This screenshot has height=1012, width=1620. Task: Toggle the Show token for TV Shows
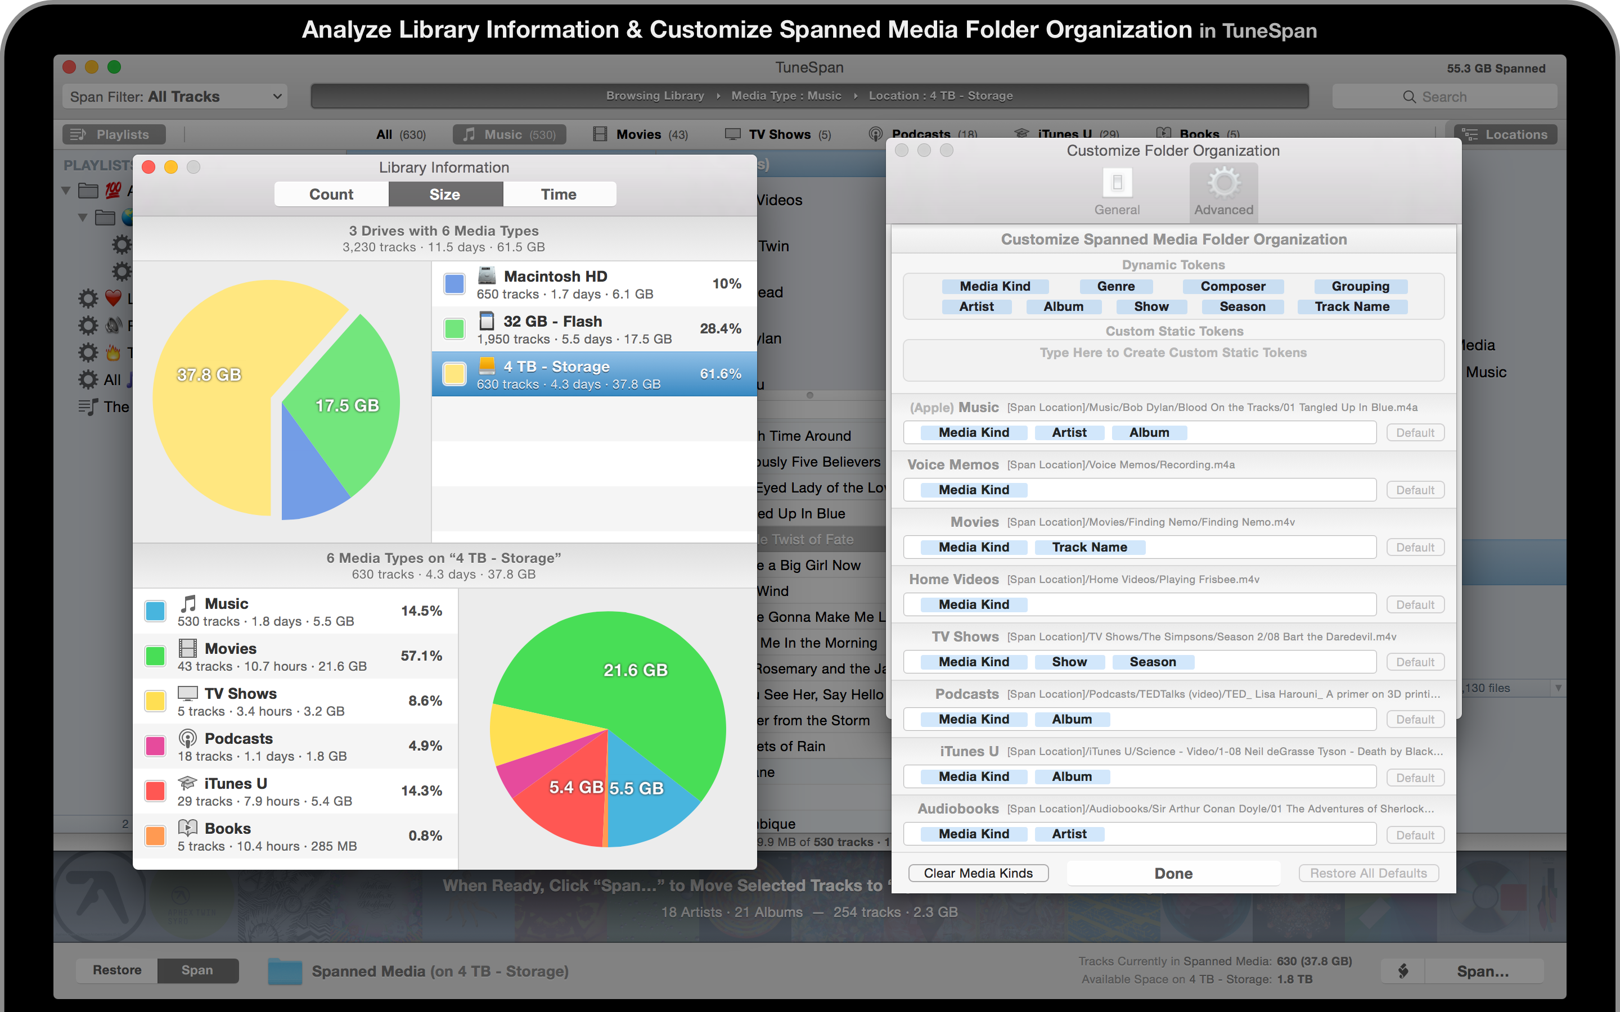pos(1066,662)
